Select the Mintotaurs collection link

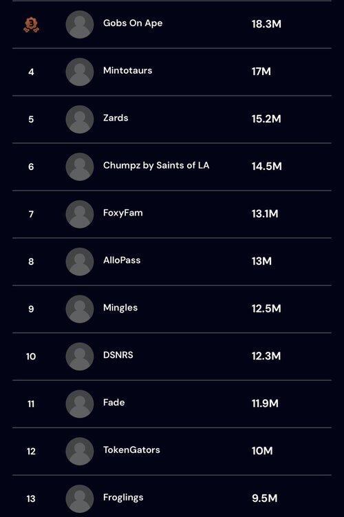tap(128, 70)
